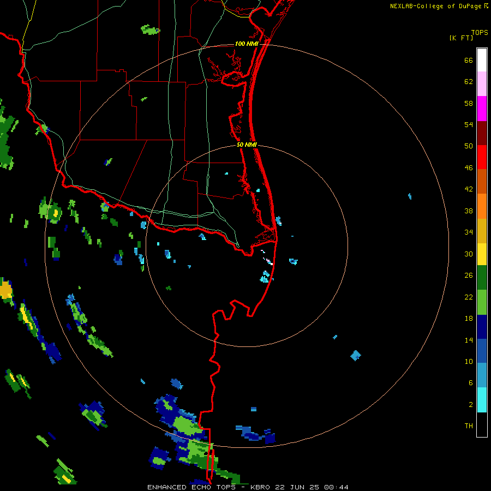Click the legend value 18

coord(469,319)
